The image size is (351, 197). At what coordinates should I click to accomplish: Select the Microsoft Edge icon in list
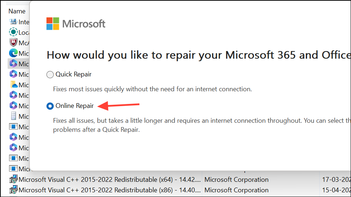(13, 53)
